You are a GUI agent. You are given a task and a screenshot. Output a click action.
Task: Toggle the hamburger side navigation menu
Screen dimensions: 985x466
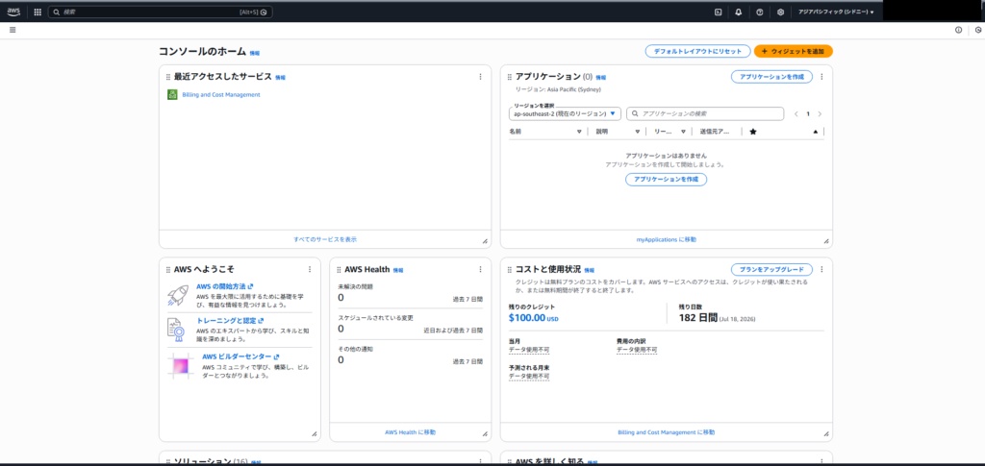13,30
